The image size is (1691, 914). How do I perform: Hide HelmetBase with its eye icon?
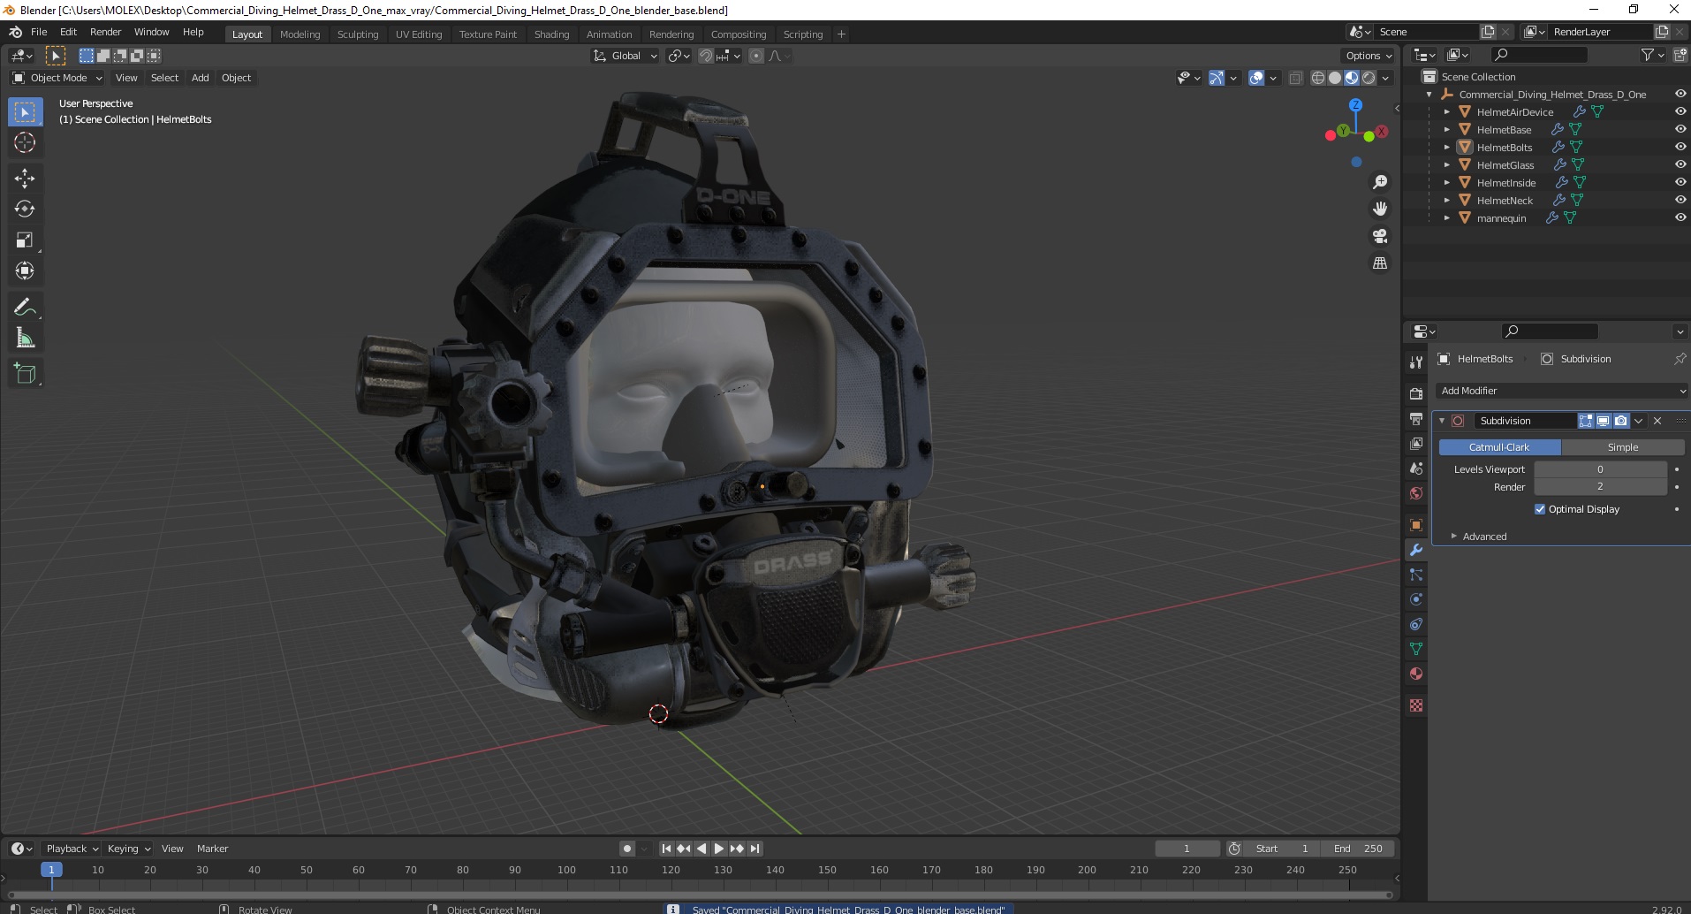1680,130
